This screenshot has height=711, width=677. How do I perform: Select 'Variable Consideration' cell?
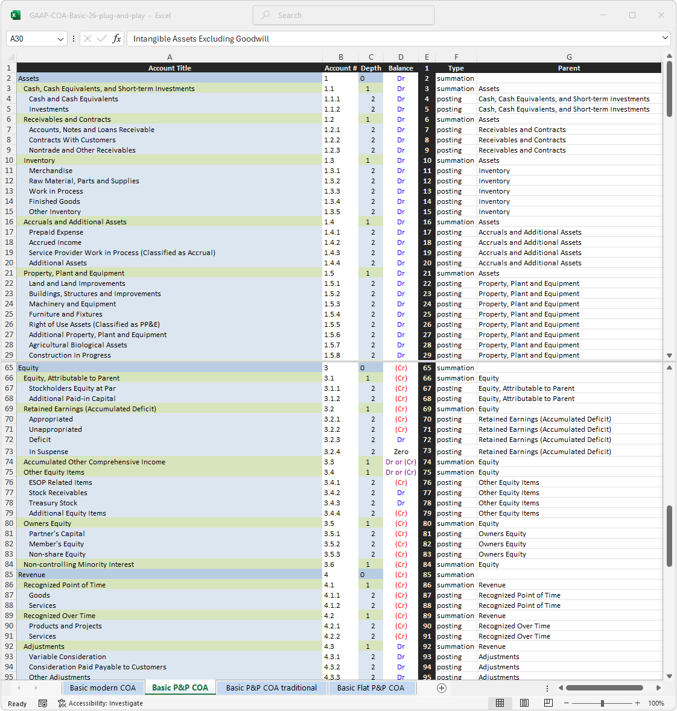tap(170, 657)
